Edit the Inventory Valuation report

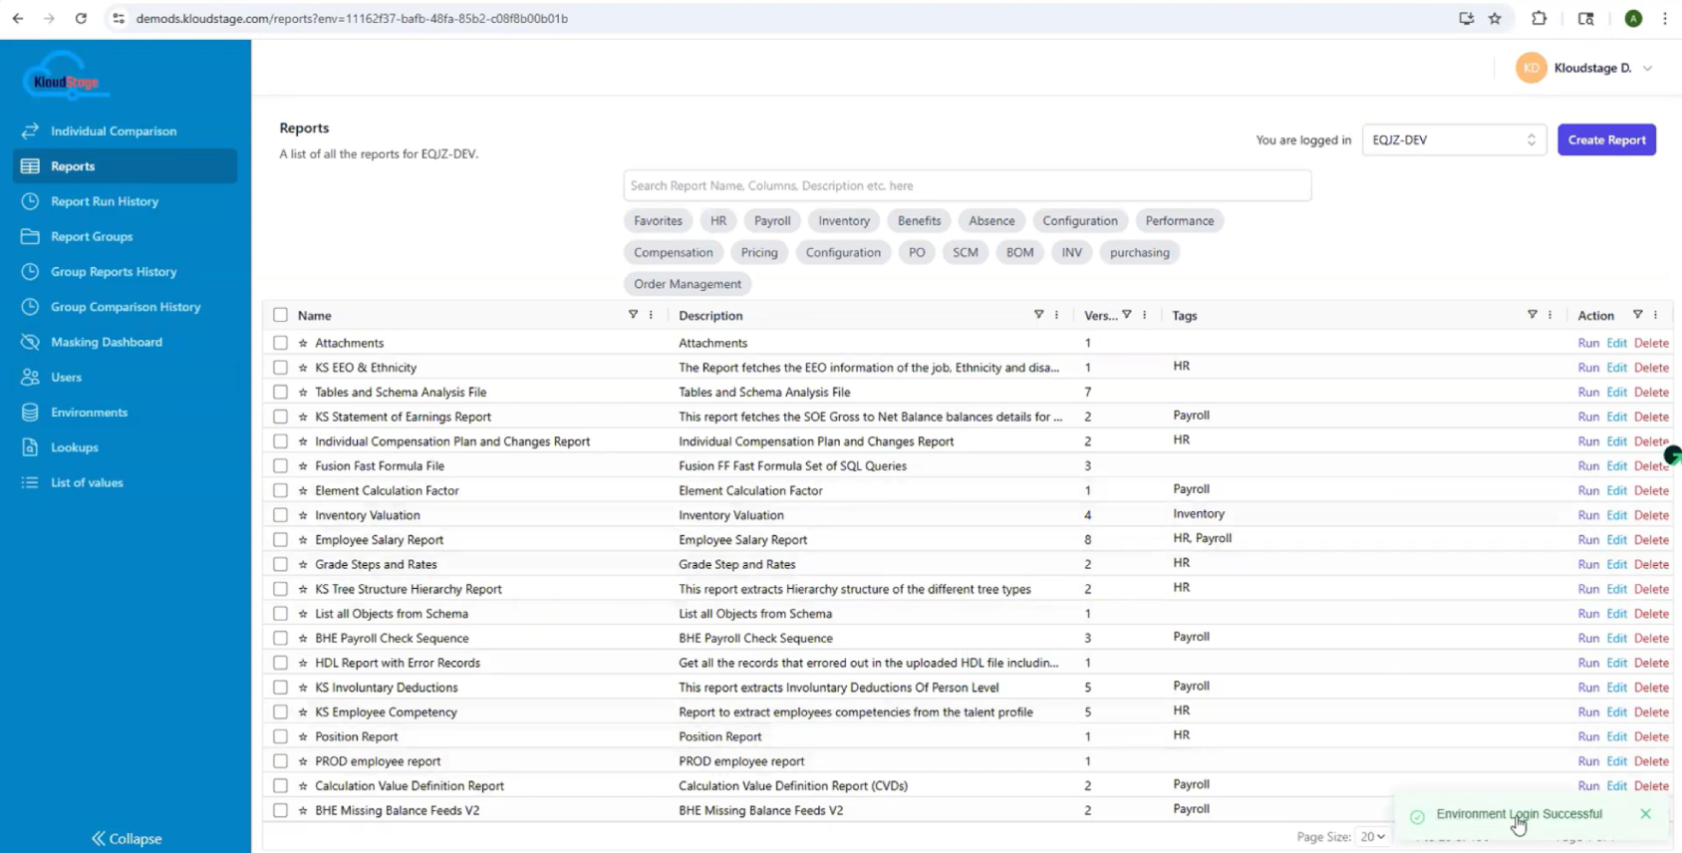(1616, 515)
